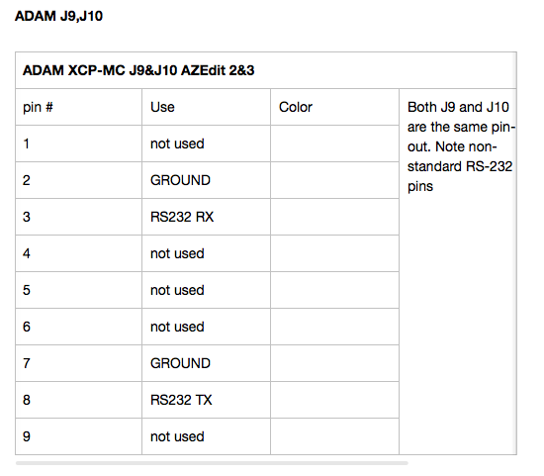
Task: Click the ADAM J9,J10 heading
Action: pyautogui.click(x=58, y=16)
